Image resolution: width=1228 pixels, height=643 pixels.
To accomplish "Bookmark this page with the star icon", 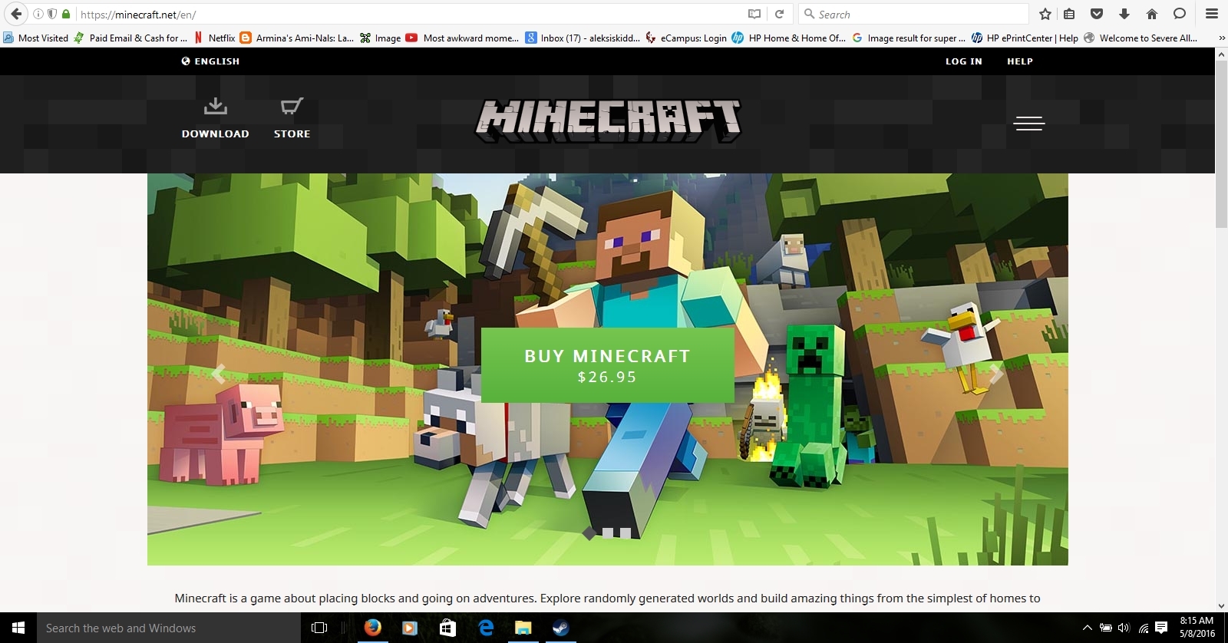I will point(1045,14).
